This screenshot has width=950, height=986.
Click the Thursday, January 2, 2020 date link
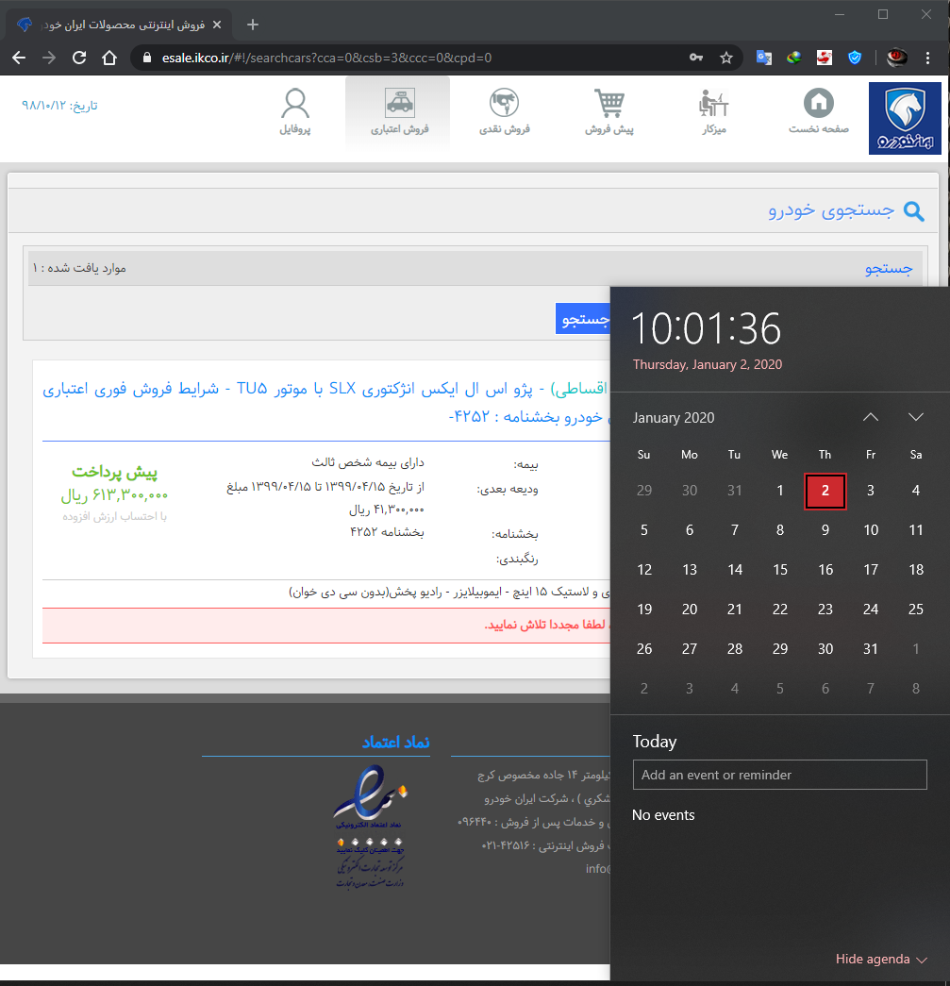point(708,365)
